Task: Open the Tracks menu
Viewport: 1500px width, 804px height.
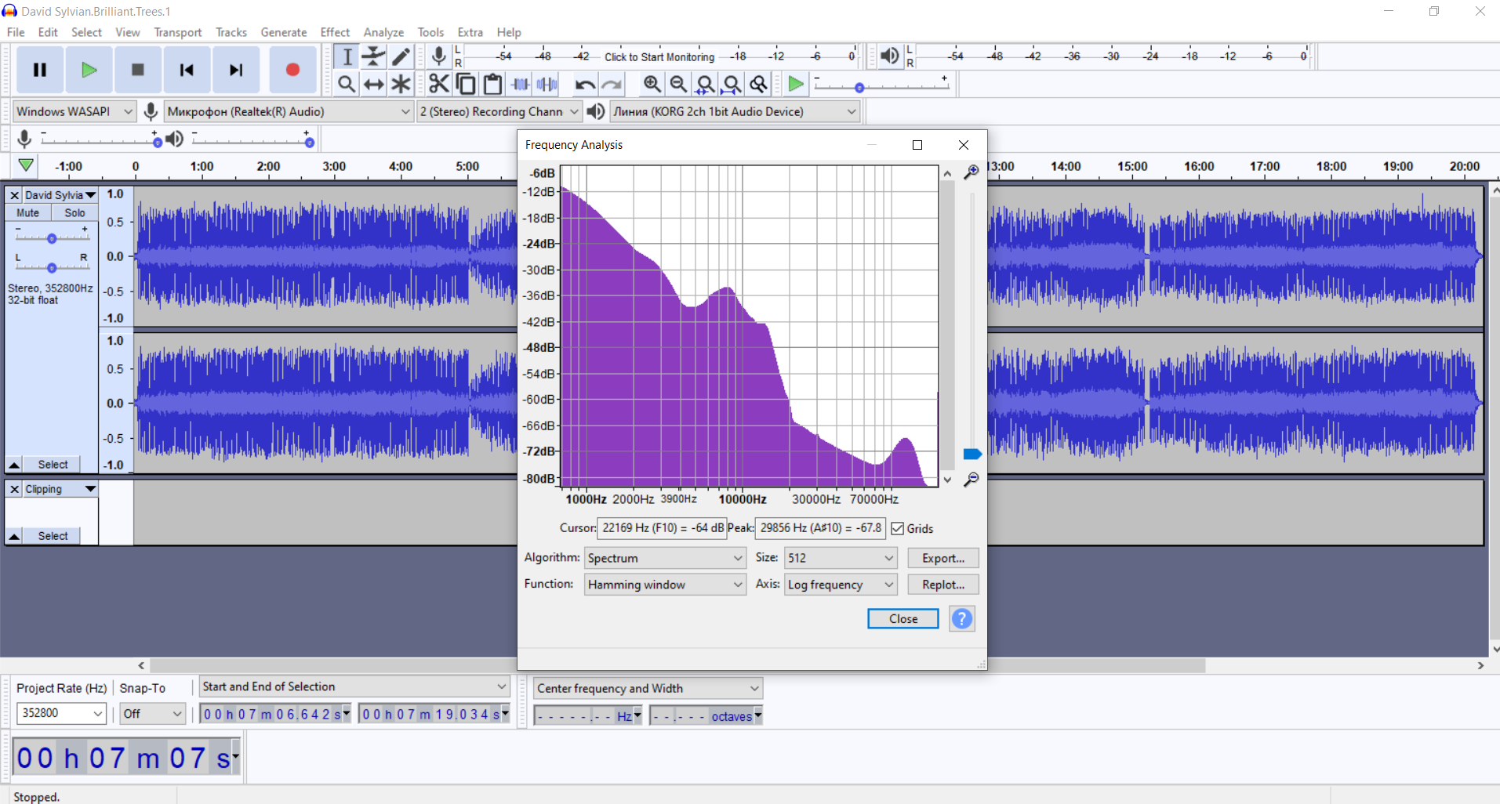Action: click(x=231, y=32)
